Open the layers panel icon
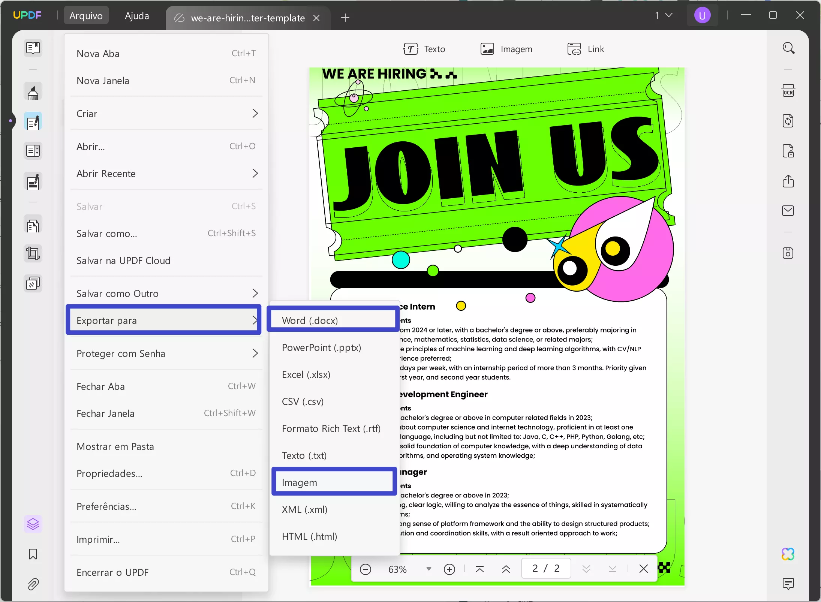 coord(33,524)
